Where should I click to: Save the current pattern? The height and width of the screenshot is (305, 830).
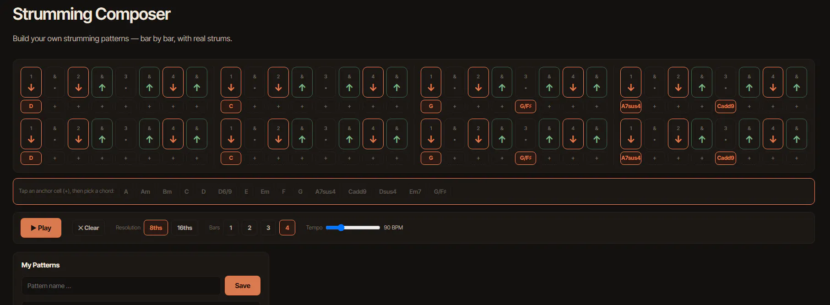coord(243,286)
